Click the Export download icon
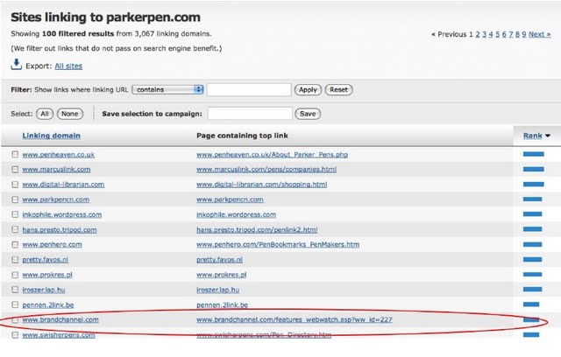Image resolution: width=561 pixels, height=357 pixels. click(16, 64)
